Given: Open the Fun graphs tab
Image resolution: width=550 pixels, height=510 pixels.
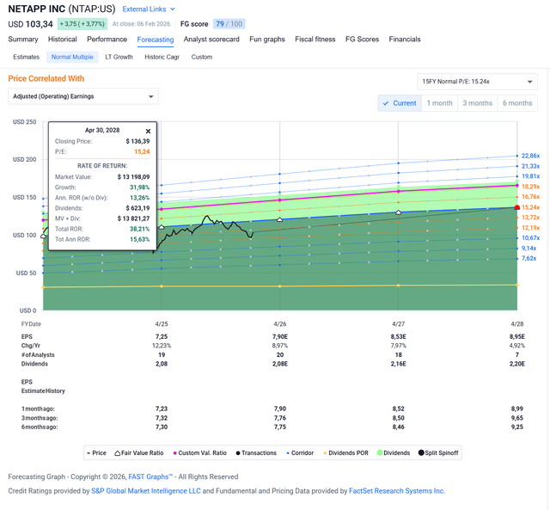Looking at the screenshot, I should point(267,40).
